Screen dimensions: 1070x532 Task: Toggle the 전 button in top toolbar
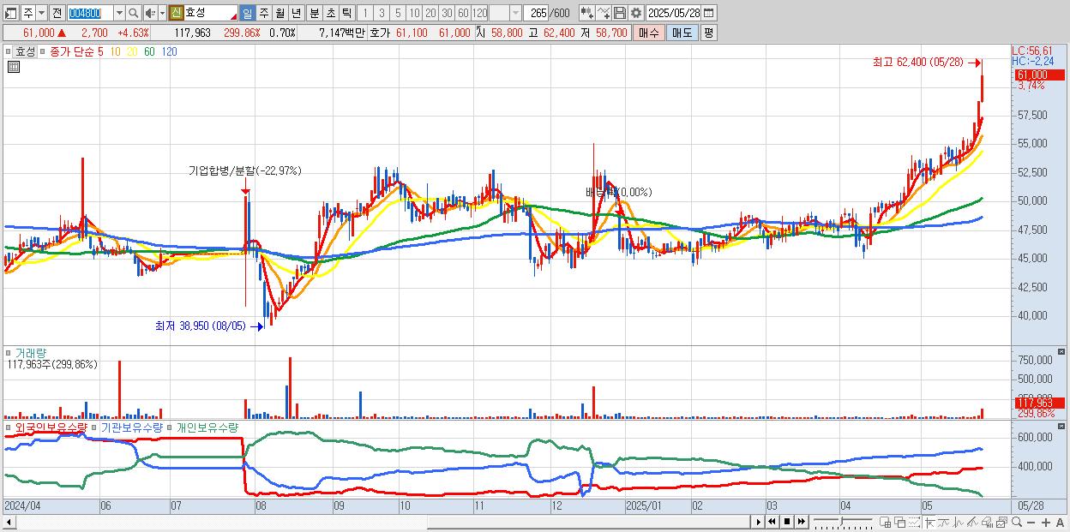point(57,13)
